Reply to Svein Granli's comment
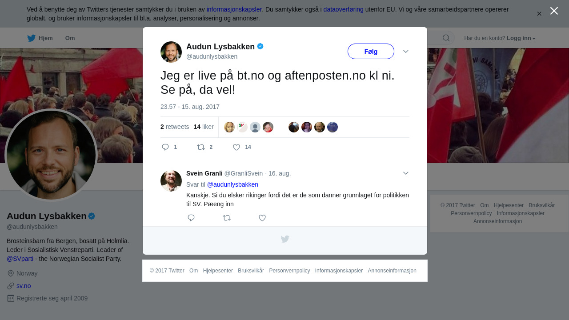This screenshot has width=569, height=320. click(x=191, y=218)
